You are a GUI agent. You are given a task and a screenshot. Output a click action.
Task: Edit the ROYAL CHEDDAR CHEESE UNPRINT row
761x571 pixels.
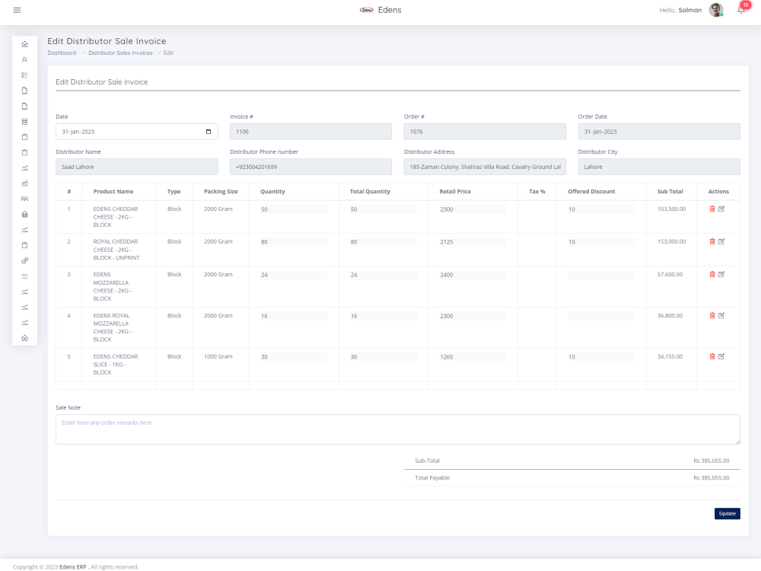(x=721, y=241)
